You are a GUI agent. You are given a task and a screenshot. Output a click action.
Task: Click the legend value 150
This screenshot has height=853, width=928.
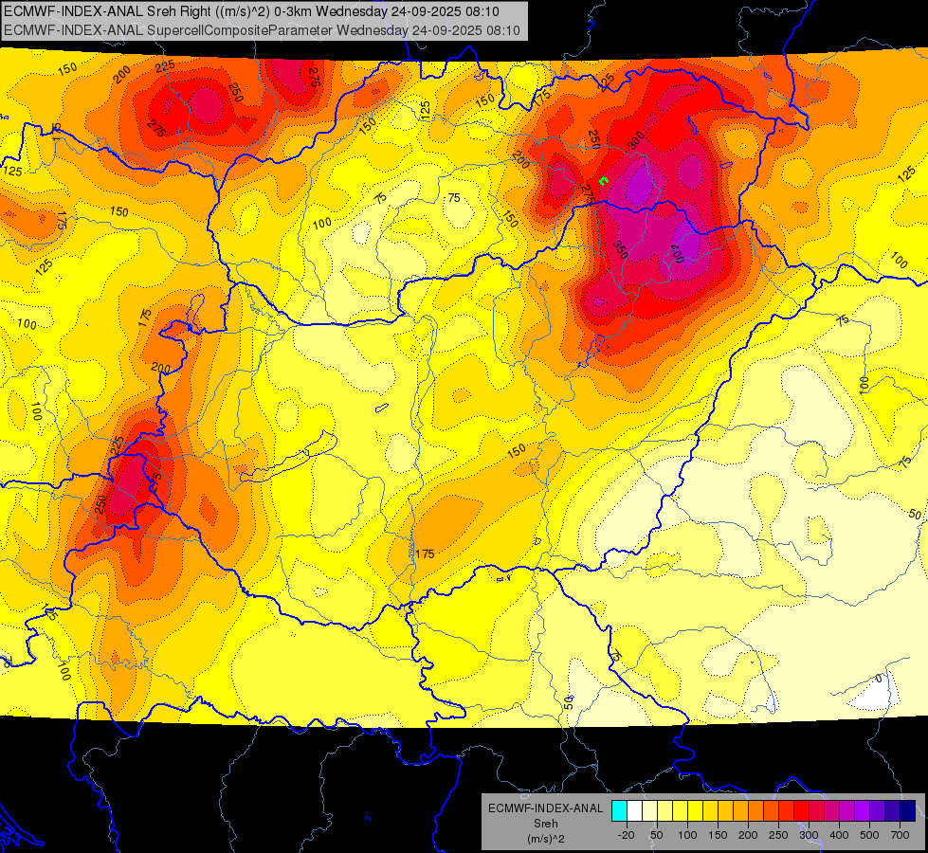point(718,835)
